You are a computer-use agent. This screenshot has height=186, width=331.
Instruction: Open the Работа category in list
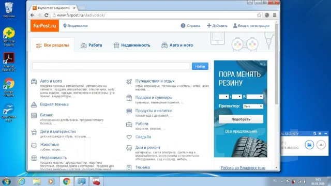[142, 123]
